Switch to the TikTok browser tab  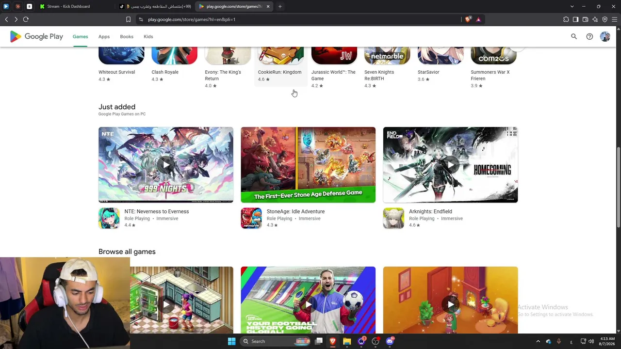(x=155, y=6)
